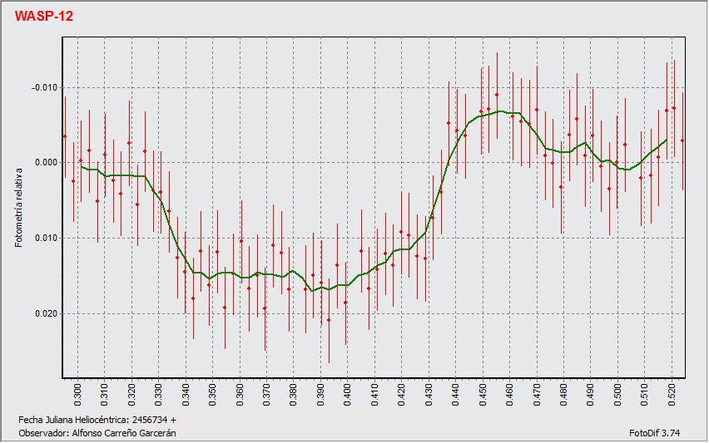Click the 0.300 x-axis tick label

pyautogui.click(x=78, y=393)
